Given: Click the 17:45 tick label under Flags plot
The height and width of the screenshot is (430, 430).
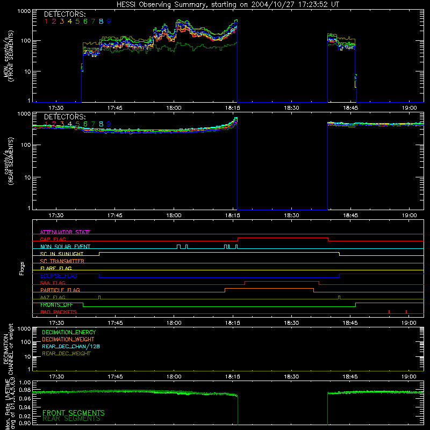Looking at the screenshot, I should (115, 323).
